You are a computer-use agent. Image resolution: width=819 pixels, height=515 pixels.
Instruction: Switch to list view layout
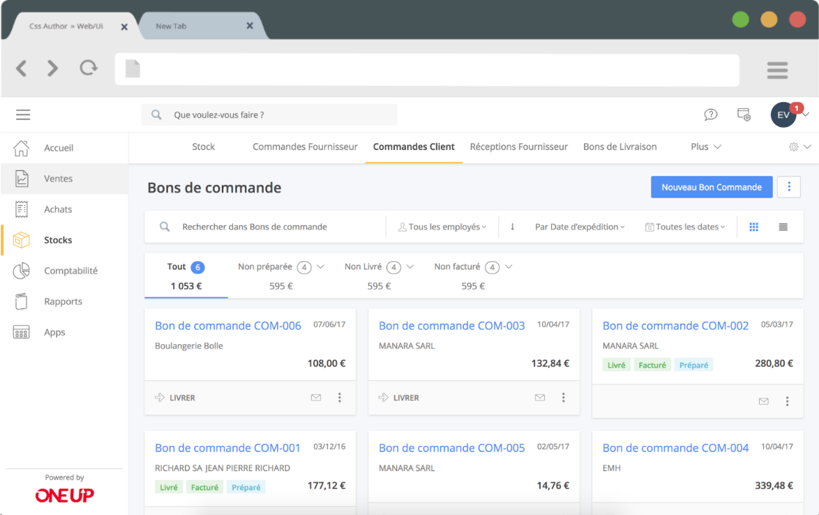783,227
